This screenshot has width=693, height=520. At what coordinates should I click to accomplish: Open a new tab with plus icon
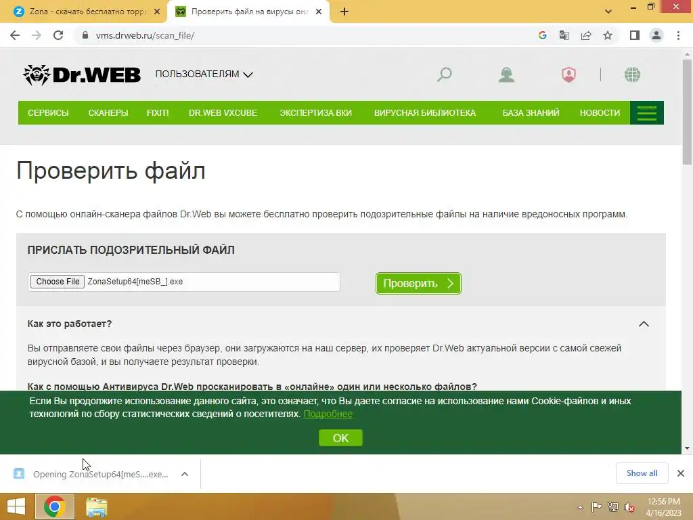[344, 12]
